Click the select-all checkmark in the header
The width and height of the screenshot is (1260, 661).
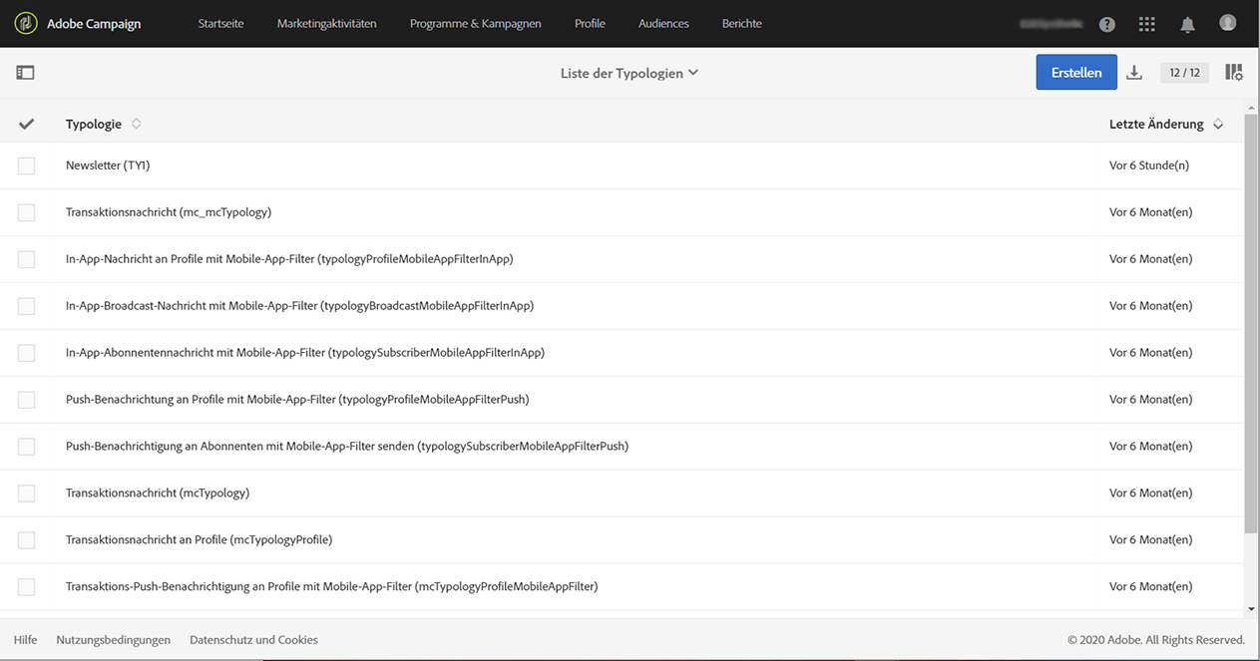point(27,124)
